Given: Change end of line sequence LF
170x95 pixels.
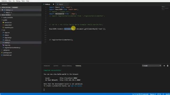Looking at the screenshot, I should click(x=163, y=94).
